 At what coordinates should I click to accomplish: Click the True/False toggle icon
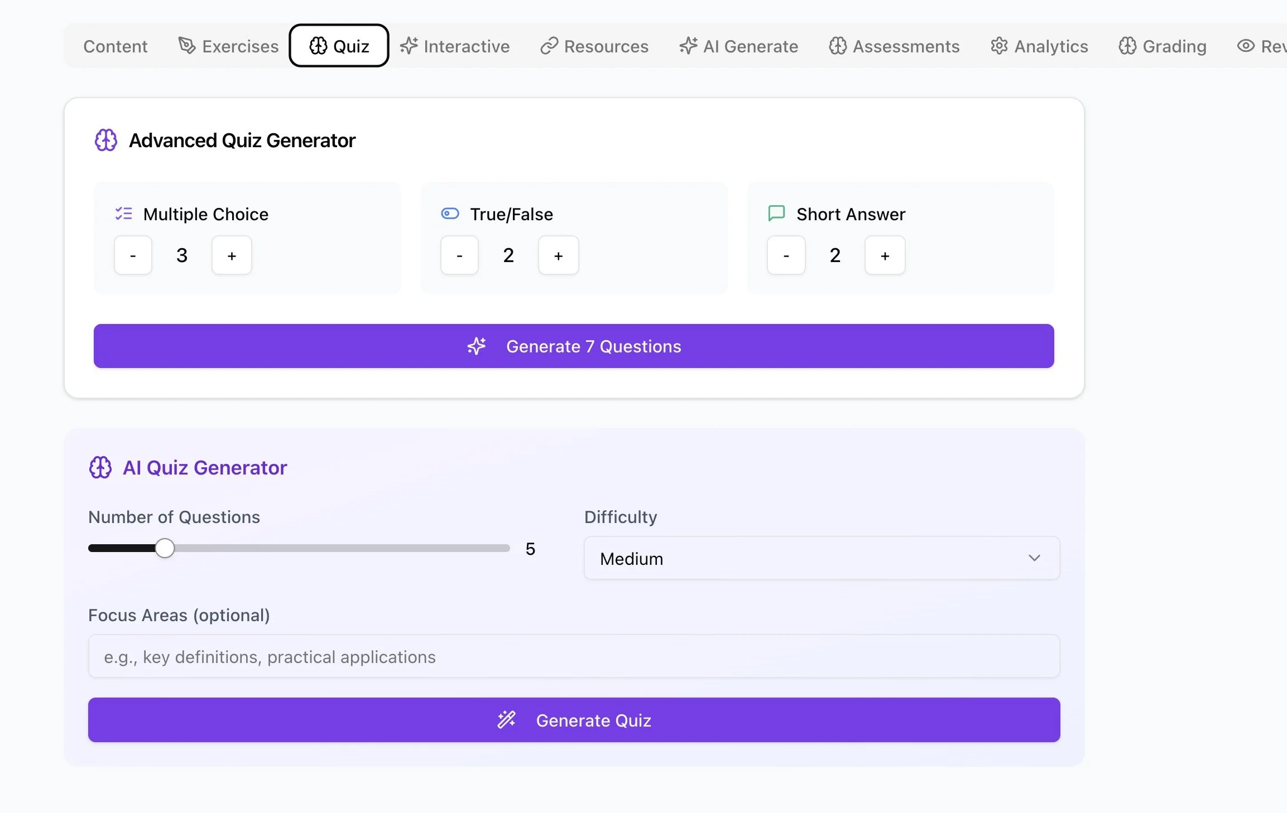[450, 214]
